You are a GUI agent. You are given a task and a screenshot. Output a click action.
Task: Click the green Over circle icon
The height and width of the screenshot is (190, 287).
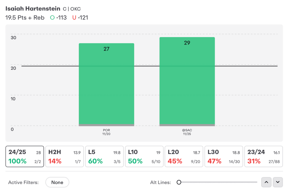point(52,18)
